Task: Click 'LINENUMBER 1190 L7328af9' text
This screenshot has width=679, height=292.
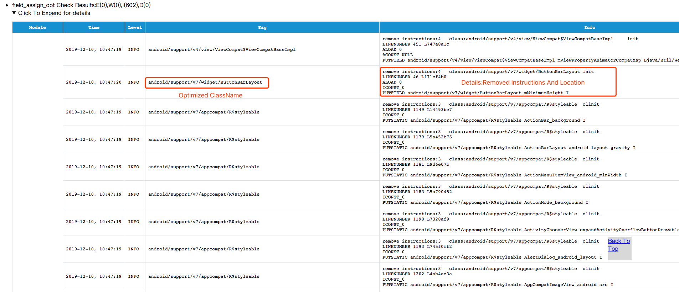Action: point(416,219)
